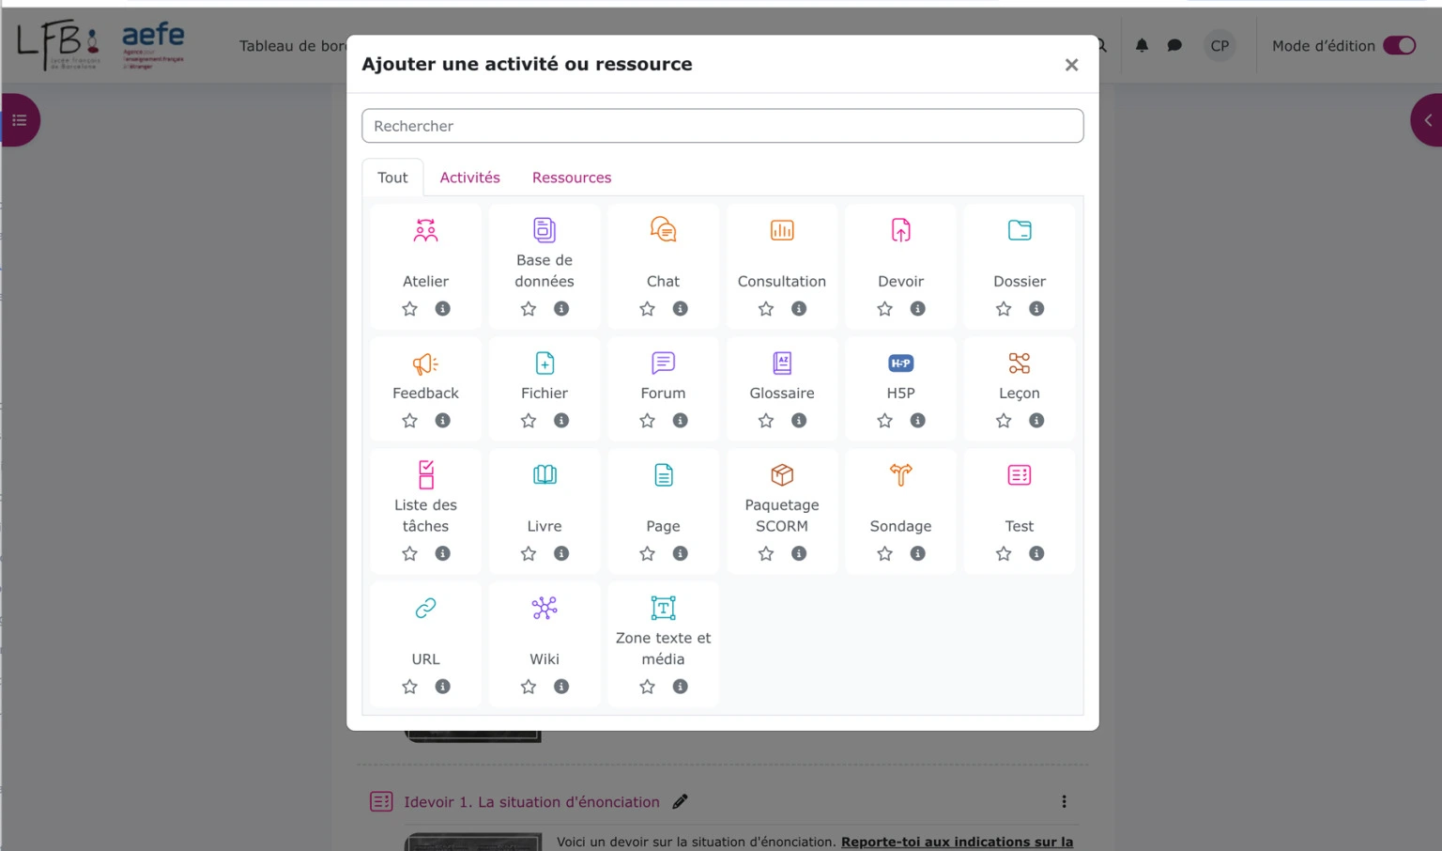Select the Paquetage SCORM icon

(x=782, y=474)
